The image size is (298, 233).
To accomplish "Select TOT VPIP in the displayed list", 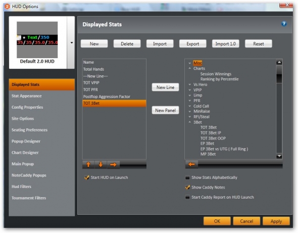I will [x=114, y=83].
